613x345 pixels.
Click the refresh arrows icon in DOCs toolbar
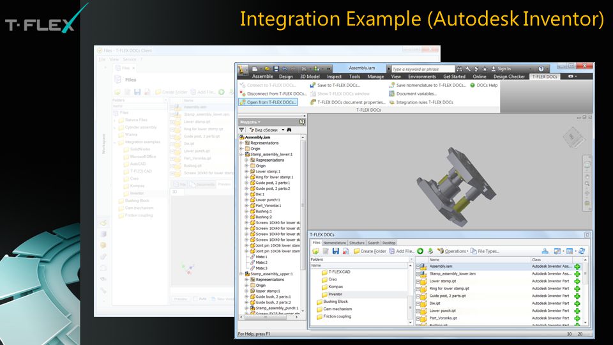(582, 251)
